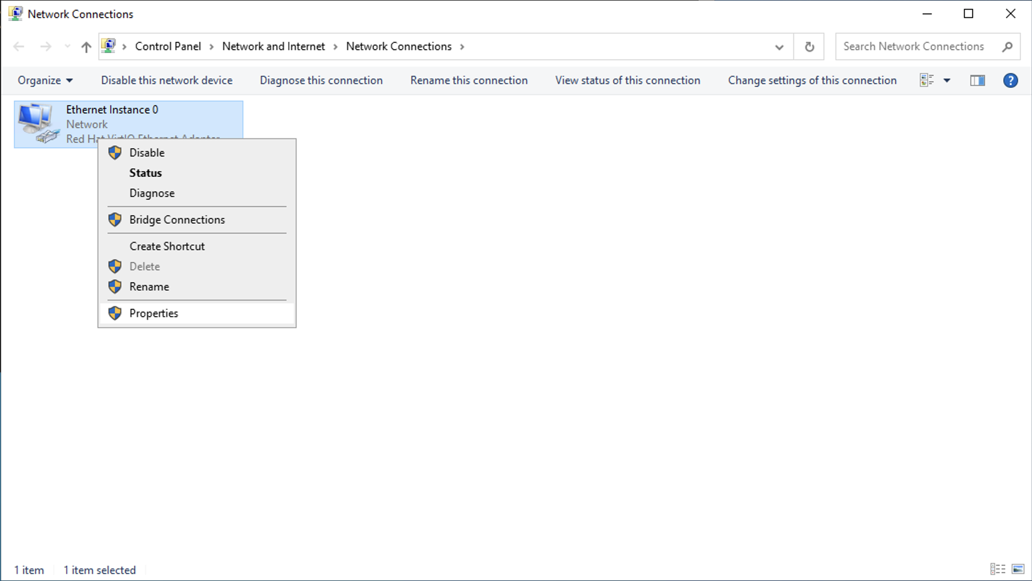Refresh the Network Connections view
Screen dimensions: 1032x581
809,46
